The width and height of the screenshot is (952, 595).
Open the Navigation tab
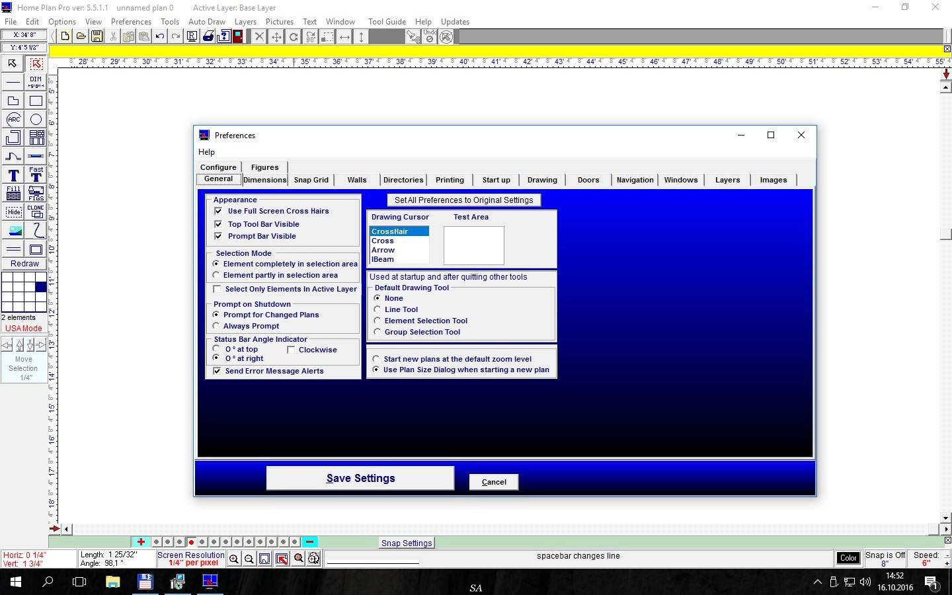[x=635, y=180]
